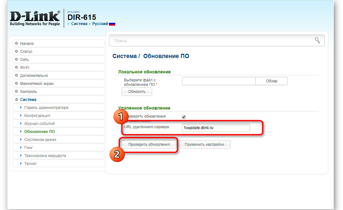Open the Wi-Fi menu item

pos(58,67)
